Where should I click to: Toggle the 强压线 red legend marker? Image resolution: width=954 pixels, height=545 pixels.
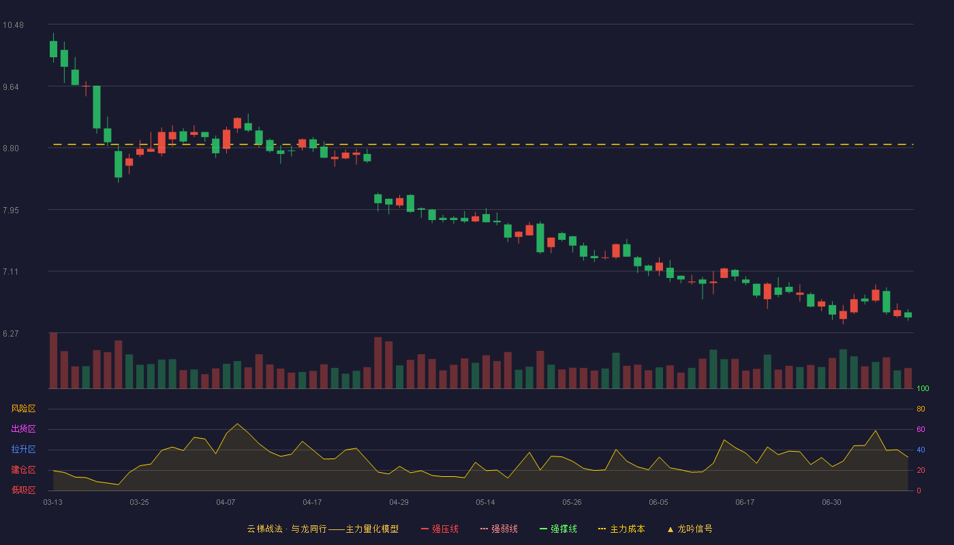pyautogui.click(x=425, y=529)
